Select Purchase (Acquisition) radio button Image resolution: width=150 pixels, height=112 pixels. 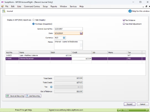point(33,24)
